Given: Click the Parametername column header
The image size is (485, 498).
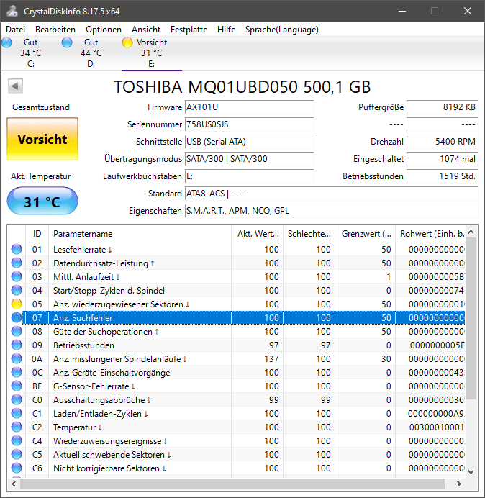Looking at the screenshot, I should (140, 234).
